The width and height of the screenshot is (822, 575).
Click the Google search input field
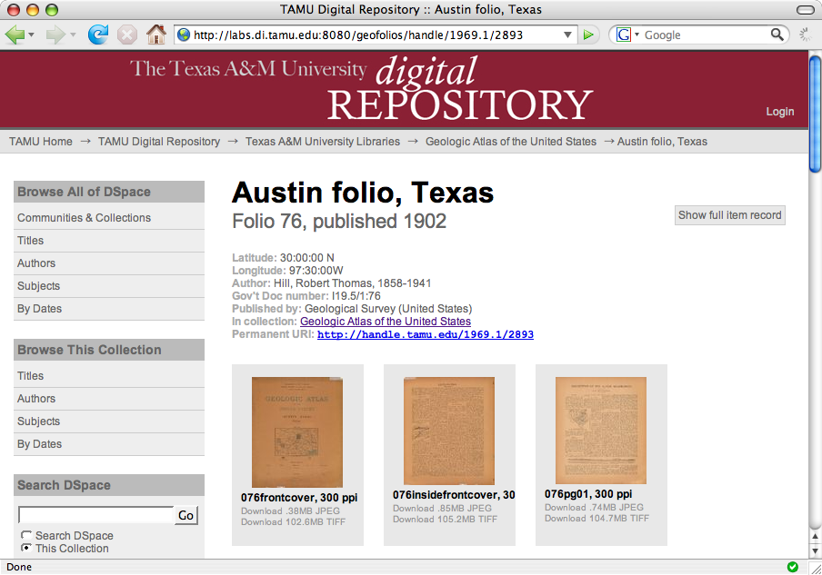(706, 35)
